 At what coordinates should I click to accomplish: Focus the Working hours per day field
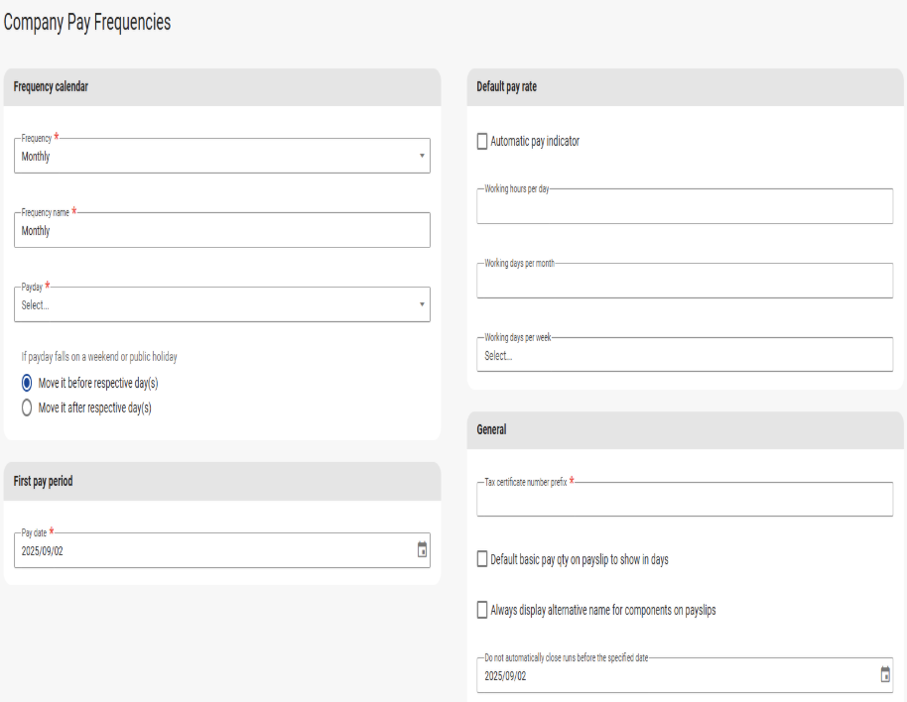click(x=685, y=207)
